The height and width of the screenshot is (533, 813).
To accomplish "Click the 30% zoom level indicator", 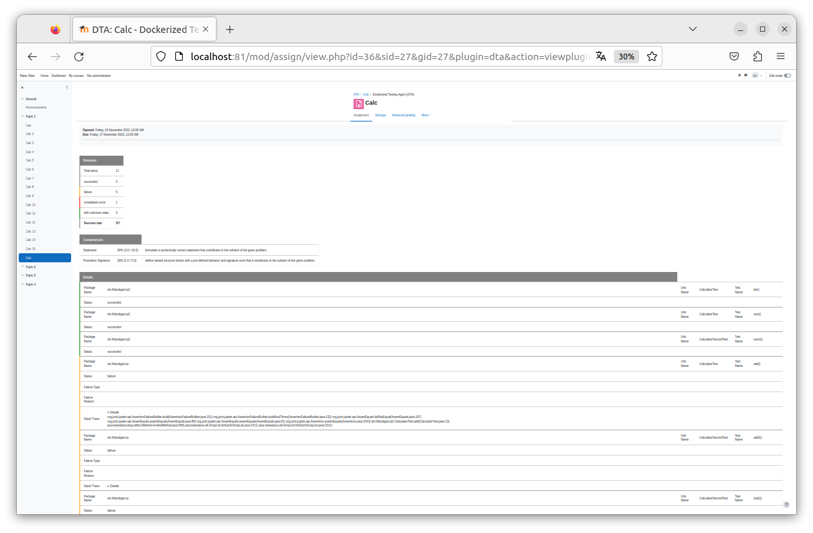I will pos(626,56).
